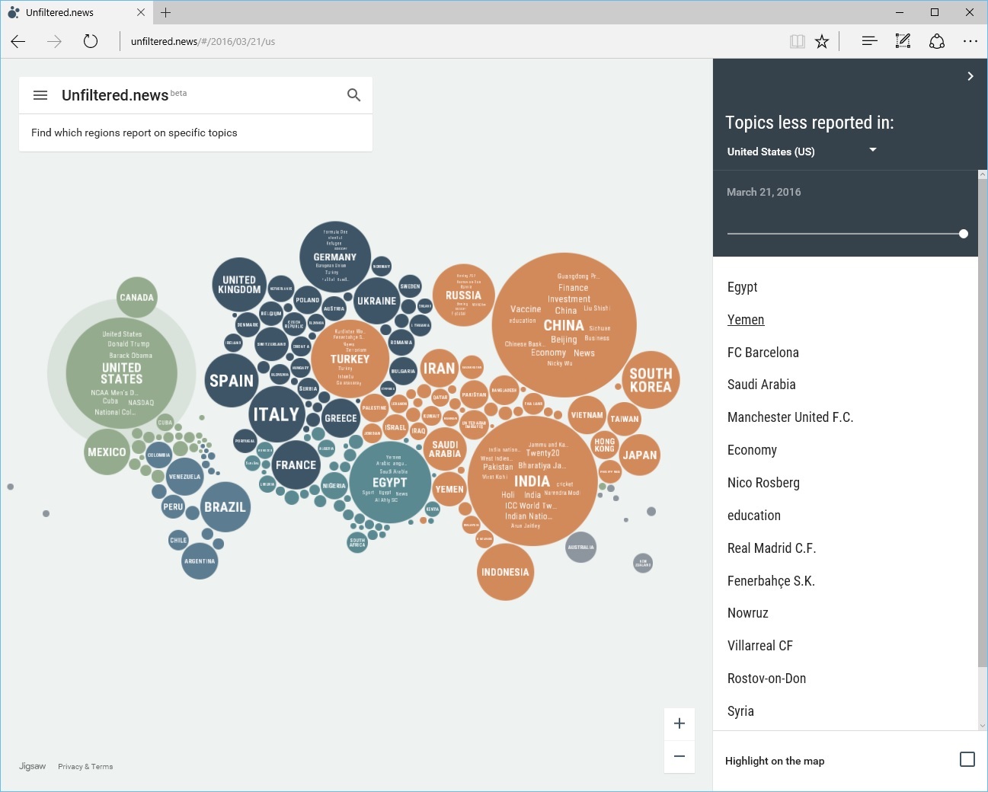Screen dimensions: 988x792
Task: Choose the Villarreal CF topic
Action: (x=759, y=646)
